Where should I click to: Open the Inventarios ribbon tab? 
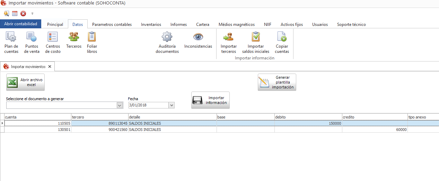tap(151, 25)
